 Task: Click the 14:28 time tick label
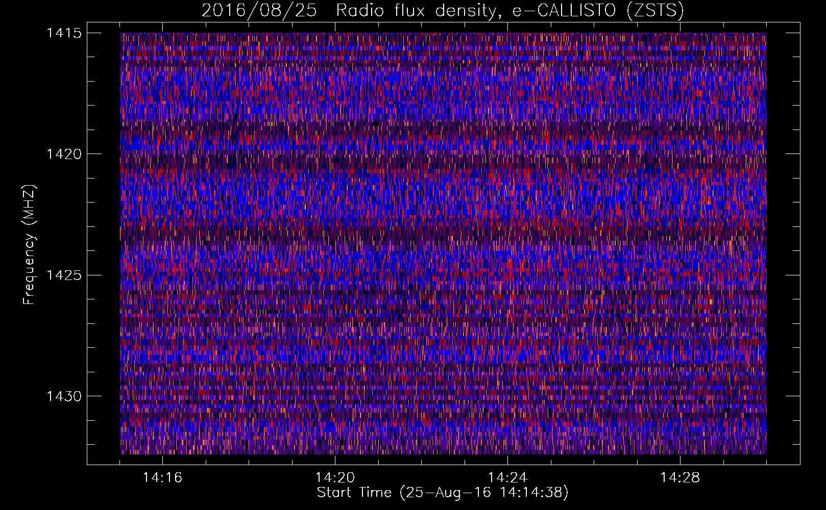coord(680,477)
